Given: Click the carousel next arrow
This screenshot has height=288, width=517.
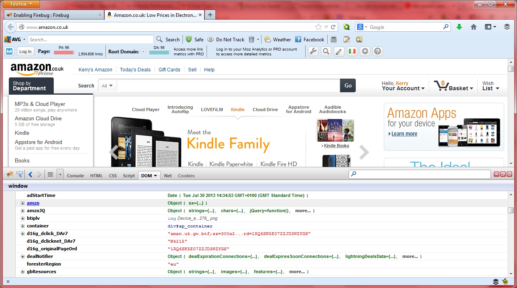Looking at the screenshot, I should 364,152.
